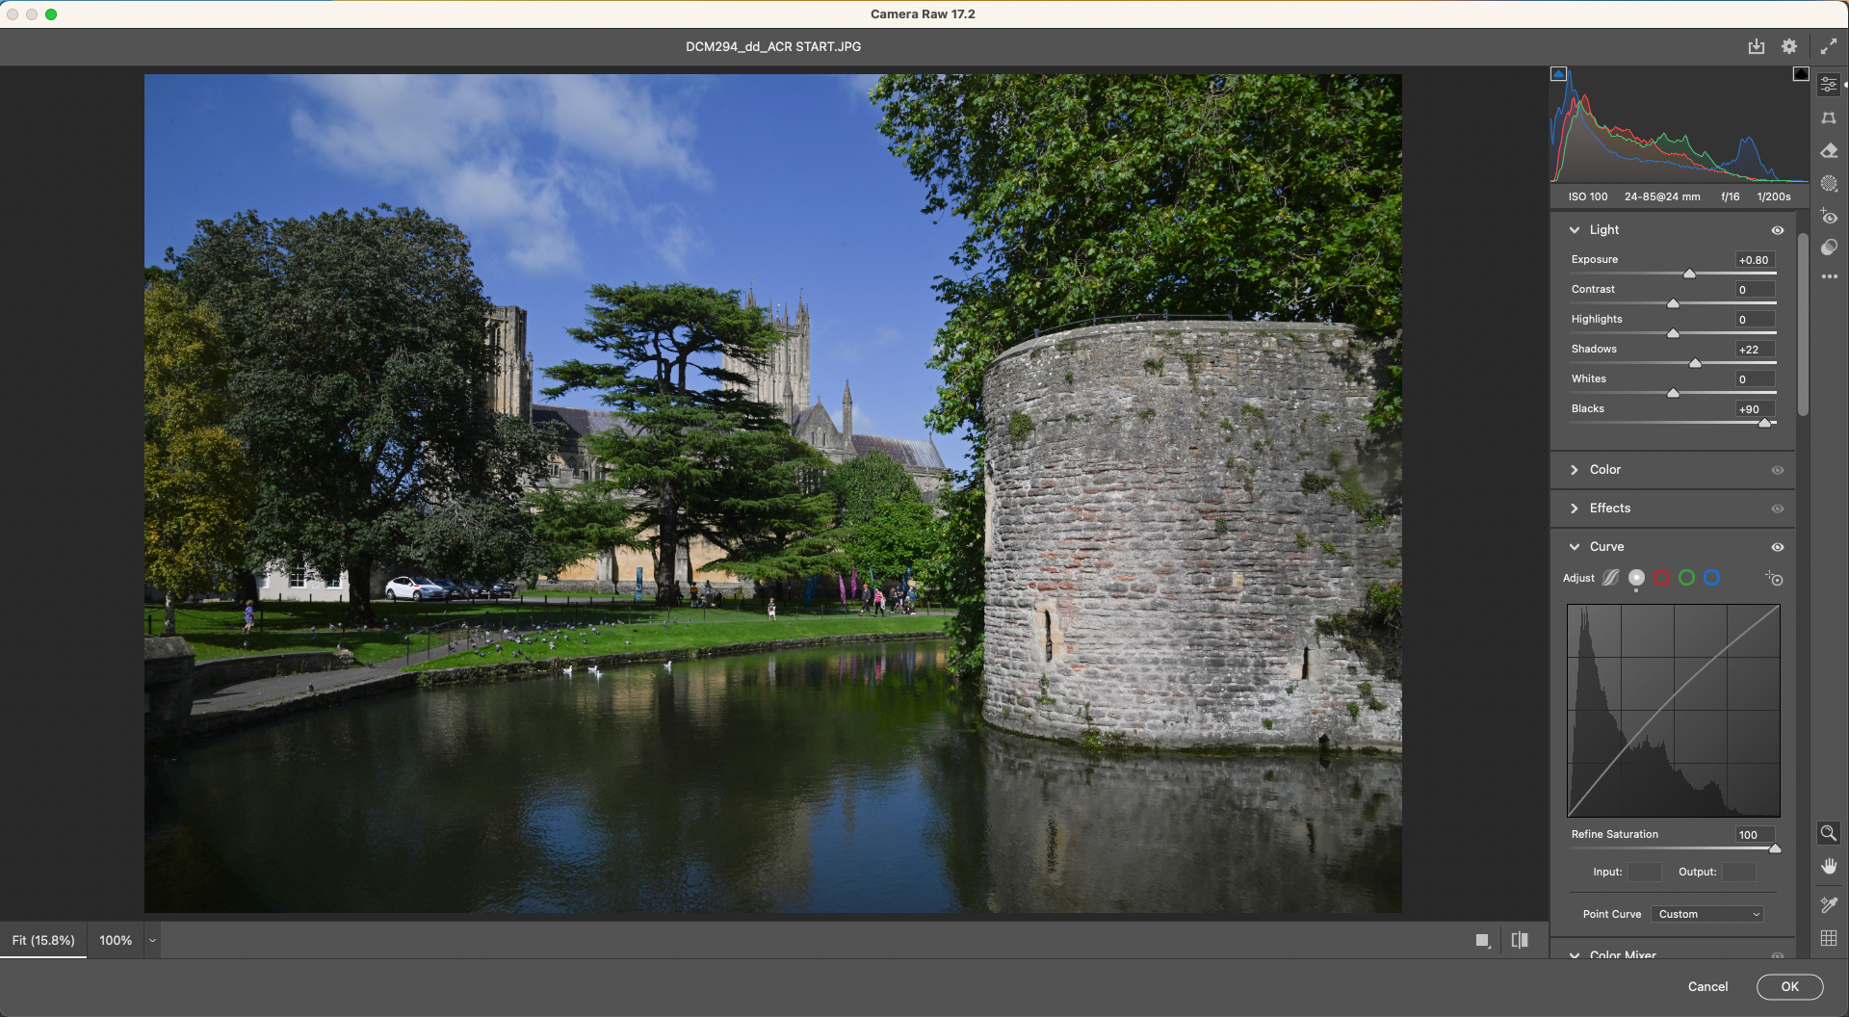Open the Presets overlapping-circles icon
Image resolution: width=1849 pixels, height=1017 pixels.
tap(1829, 248)
